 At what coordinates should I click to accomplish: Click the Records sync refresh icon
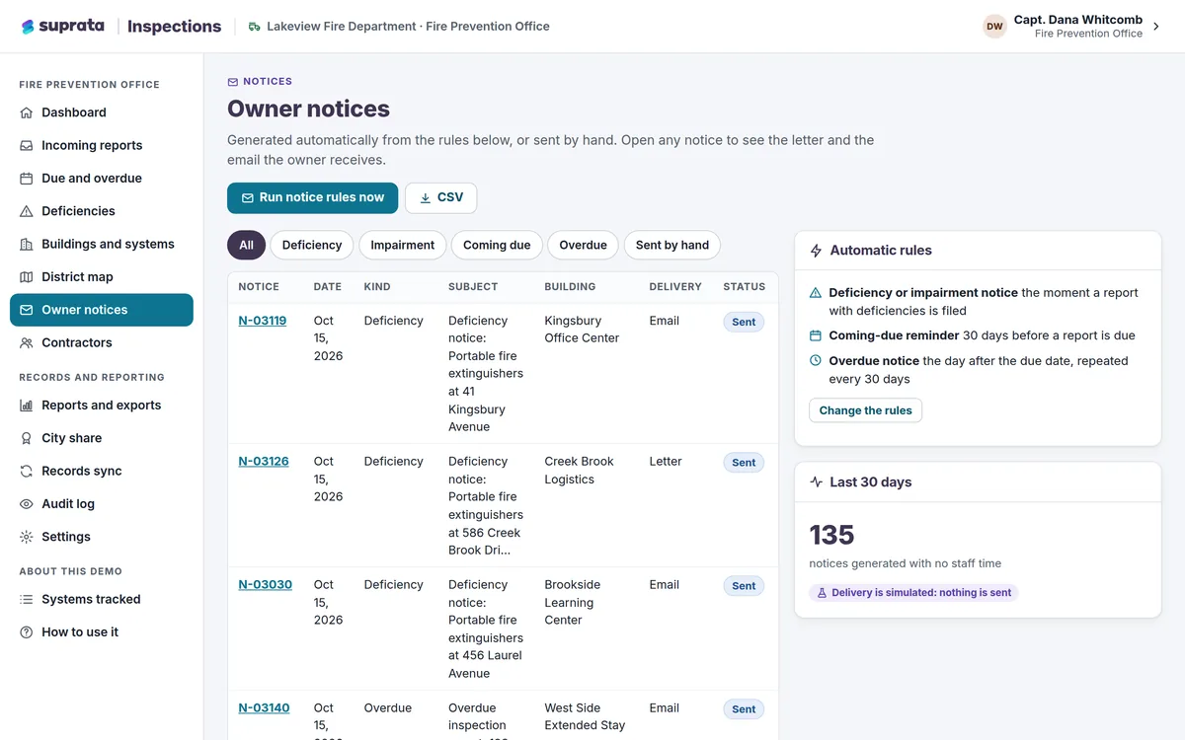click(27, 471)
